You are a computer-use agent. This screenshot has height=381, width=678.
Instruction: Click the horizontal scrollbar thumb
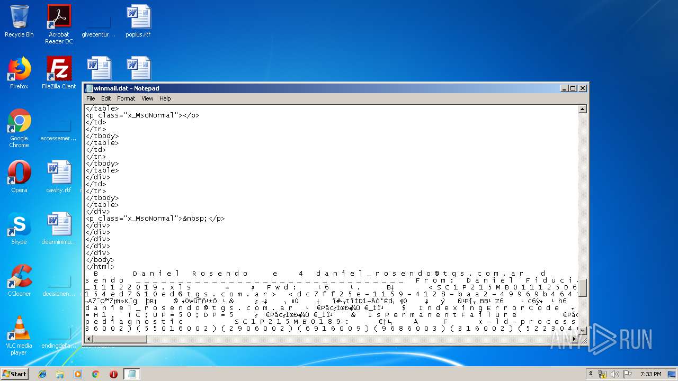coord(120,339)
